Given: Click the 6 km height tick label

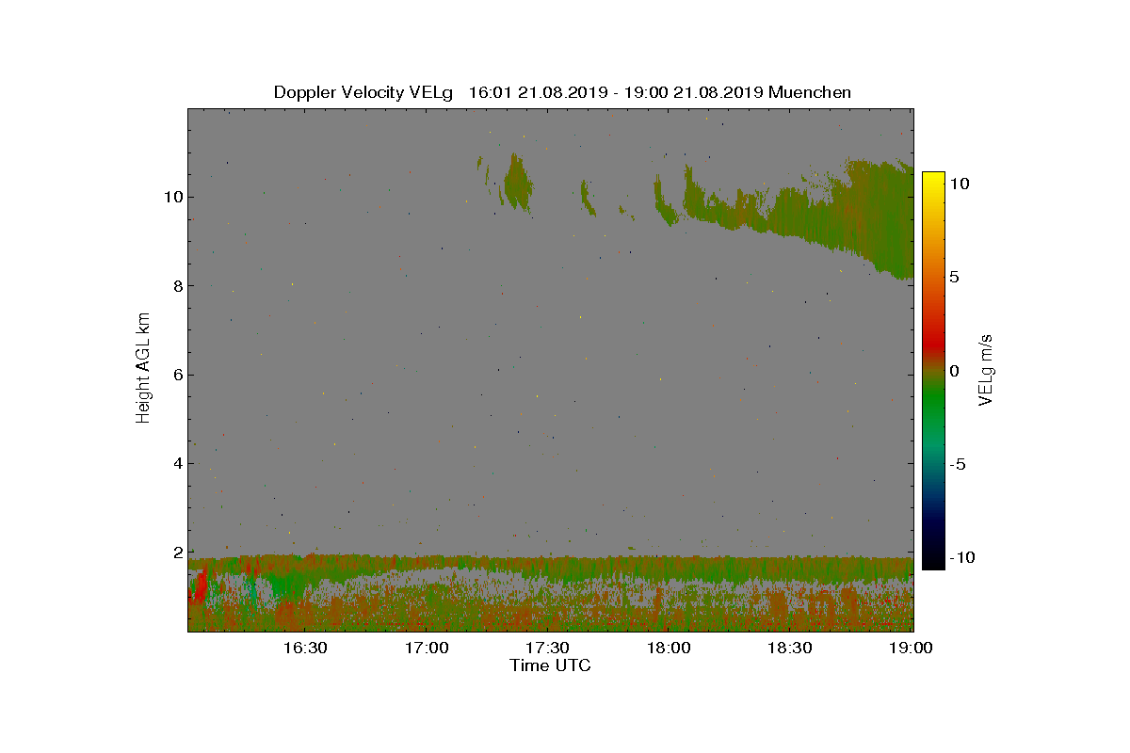Looking at the screenshot, I should pos(177,375).
